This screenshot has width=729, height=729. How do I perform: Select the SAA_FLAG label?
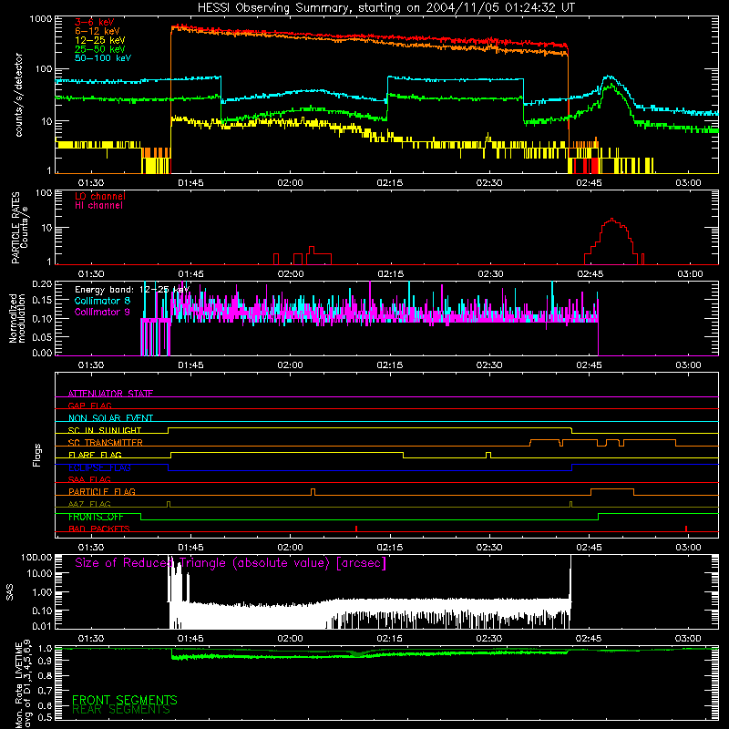89,479
